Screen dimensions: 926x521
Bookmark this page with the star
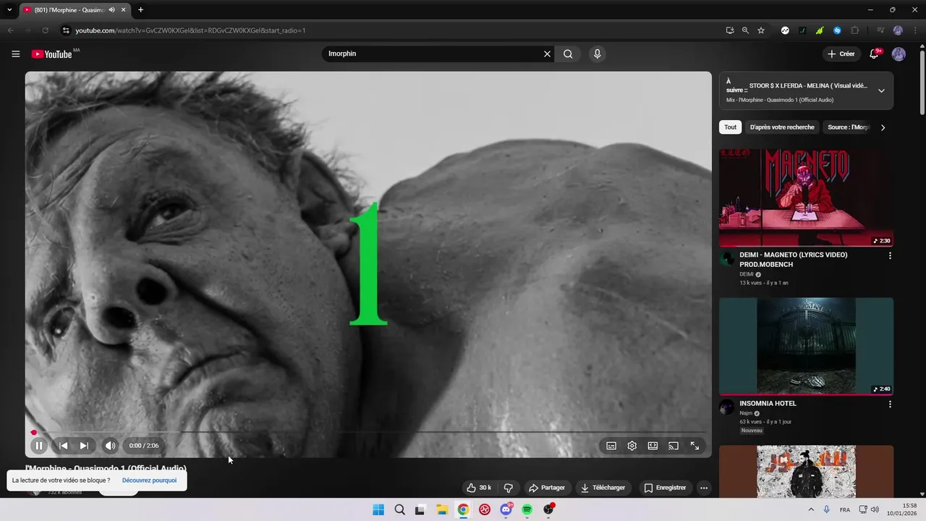pos(761,30)
